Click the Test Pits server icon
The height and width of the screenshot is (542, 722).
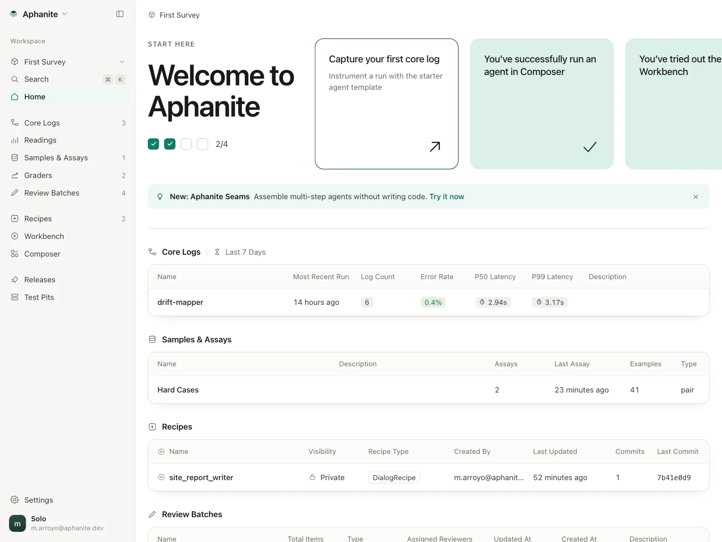(x=15, y=297)
